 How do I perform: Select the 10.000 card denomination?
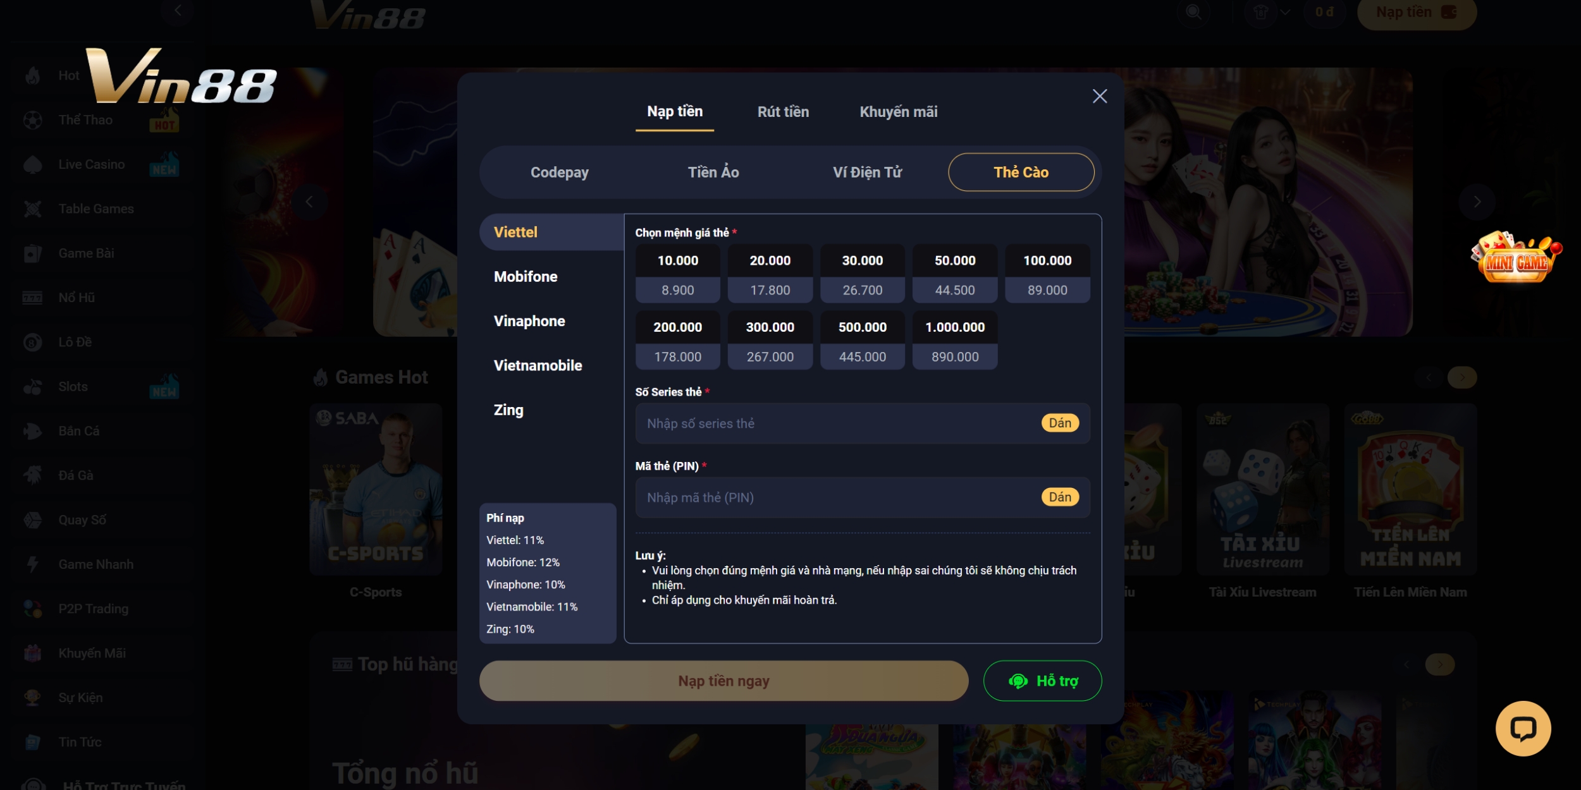[677, 274]
